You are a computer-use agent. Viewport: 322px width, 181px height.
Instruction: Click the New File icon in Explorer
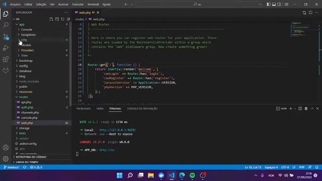click(x=51, y=19)
